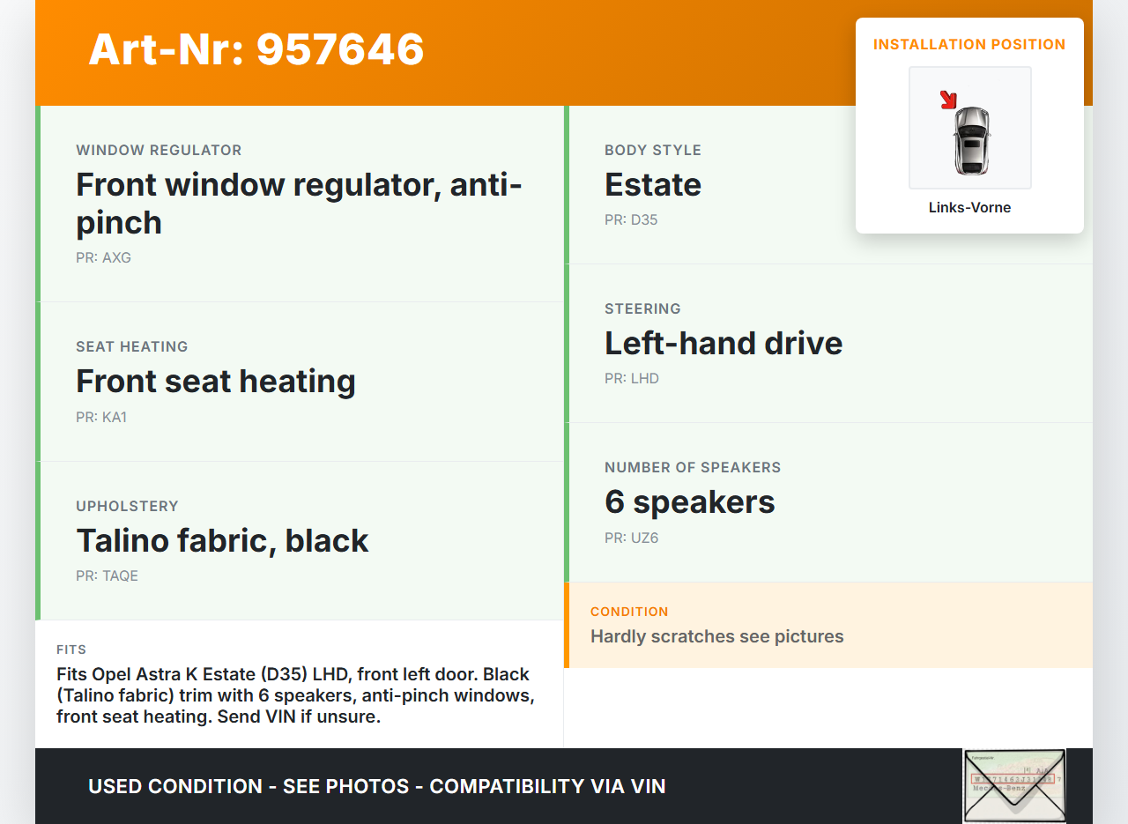Click the Front window regulator, anti-pinch entry

(299, 204)
